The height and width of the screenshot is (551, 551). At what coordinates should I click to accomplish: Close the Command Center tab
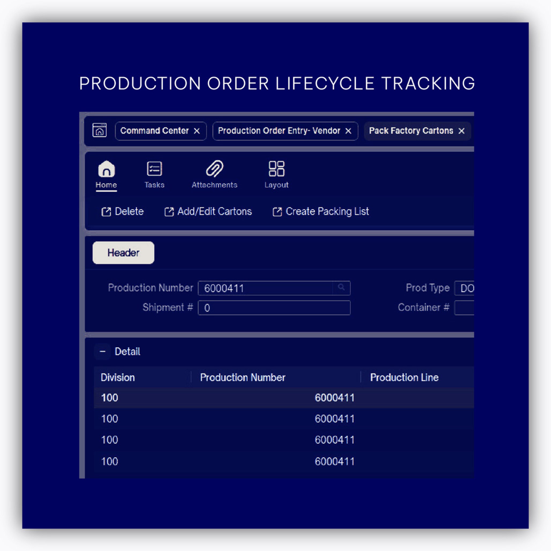pos(197,131)
